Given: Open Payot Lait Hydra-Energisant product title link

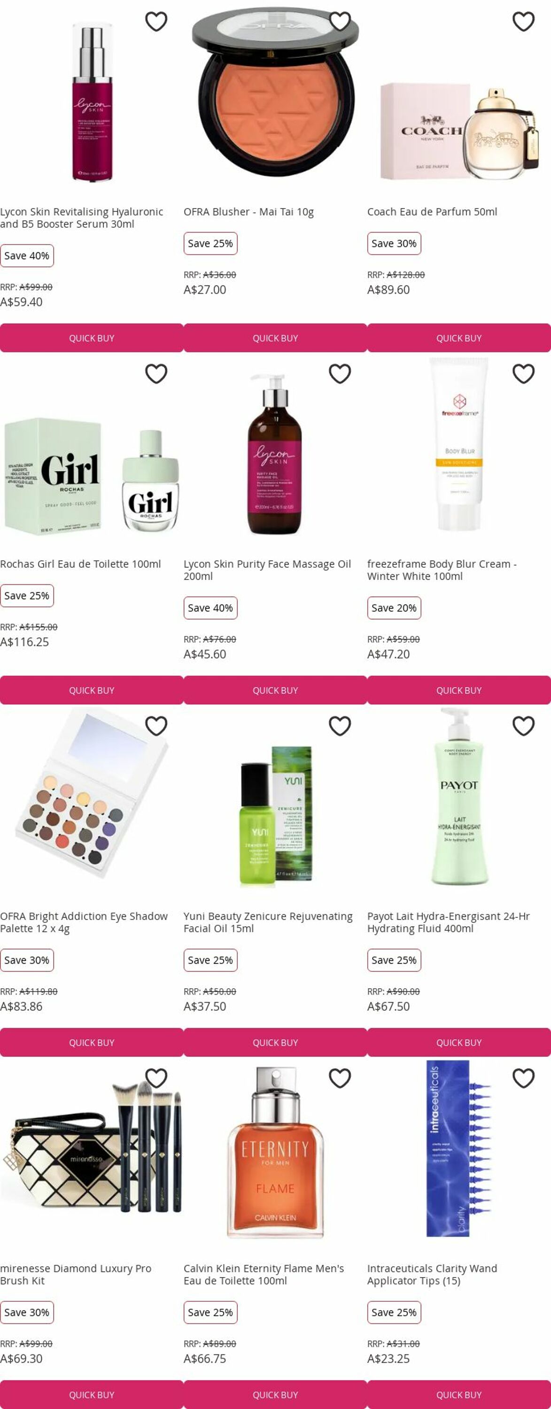Looking at the screenshot, I should [x=448, y=922].
